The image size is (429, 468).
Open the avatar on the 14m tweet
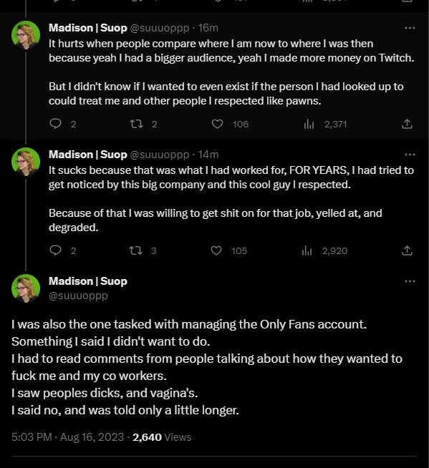pos(26,162)
